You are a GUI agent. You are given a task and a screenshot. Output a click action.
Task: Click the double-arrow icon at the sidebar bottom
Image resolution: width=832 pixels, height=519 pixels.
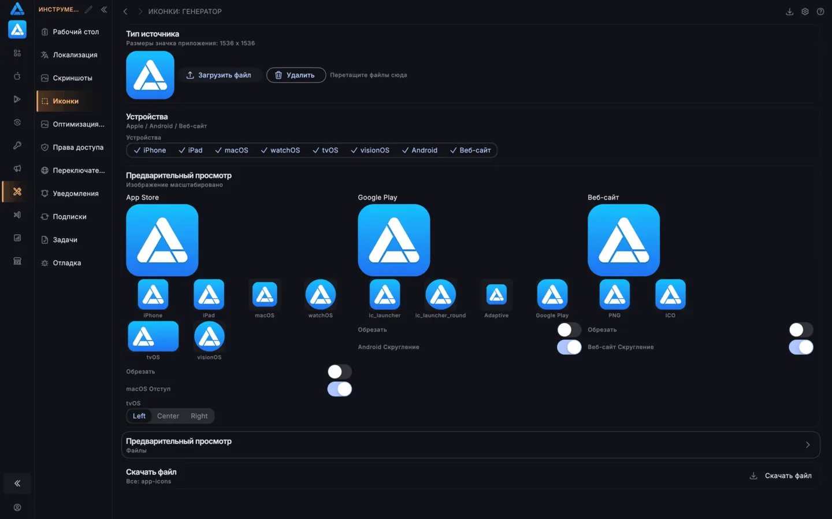click(x=17, y=484)
